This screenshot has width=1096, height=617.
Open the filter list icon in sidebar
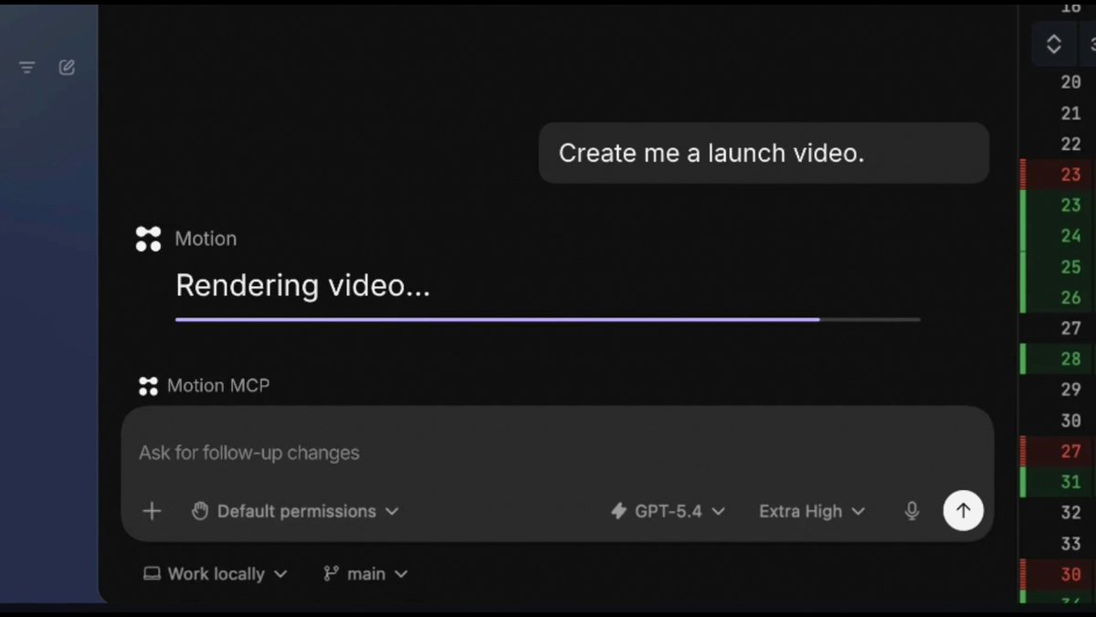26,68
